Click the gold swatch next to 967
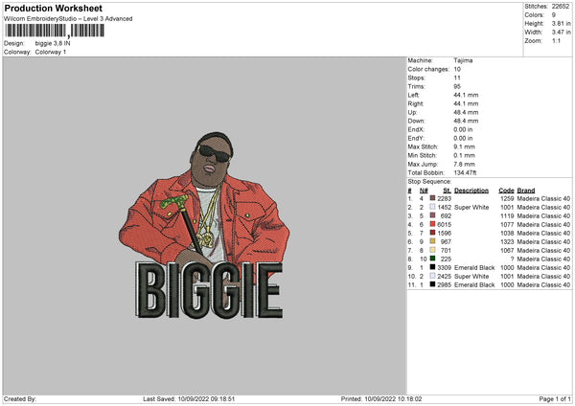 point(432,241)
